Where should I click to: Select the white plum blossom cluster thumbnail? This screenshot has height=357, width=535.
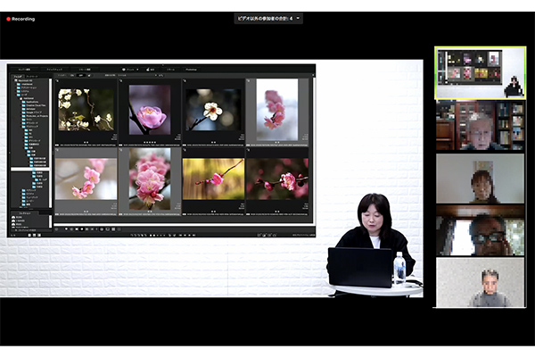(86, 108)
